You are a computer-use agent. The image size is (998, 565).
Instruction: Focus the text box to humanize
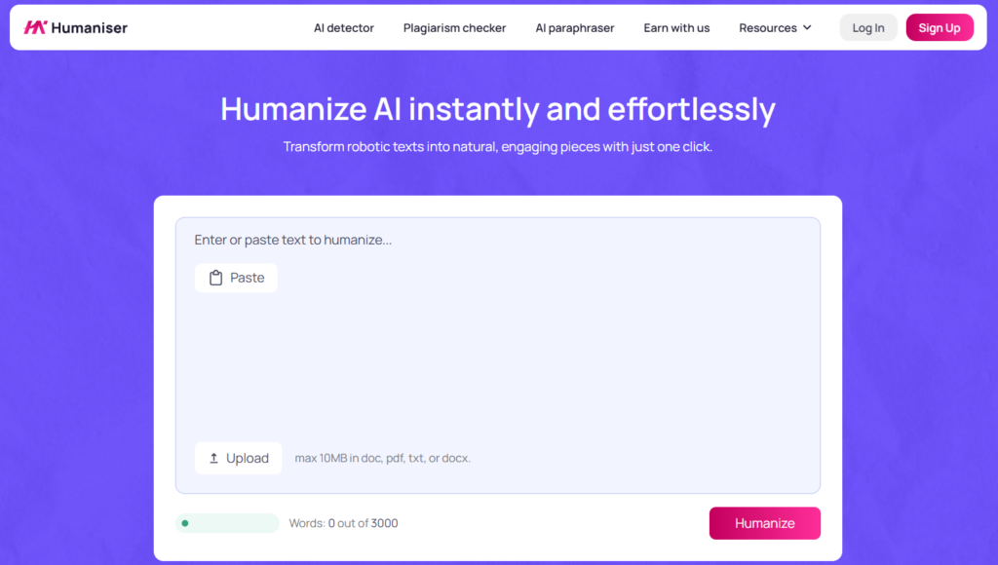(x=497, y=360)
